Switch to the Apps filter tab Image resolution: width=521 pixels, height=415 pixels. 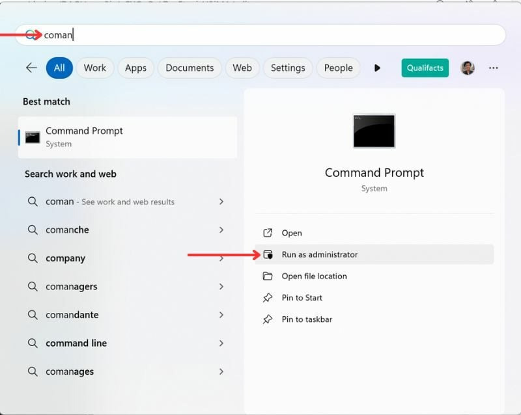point(135,68)
